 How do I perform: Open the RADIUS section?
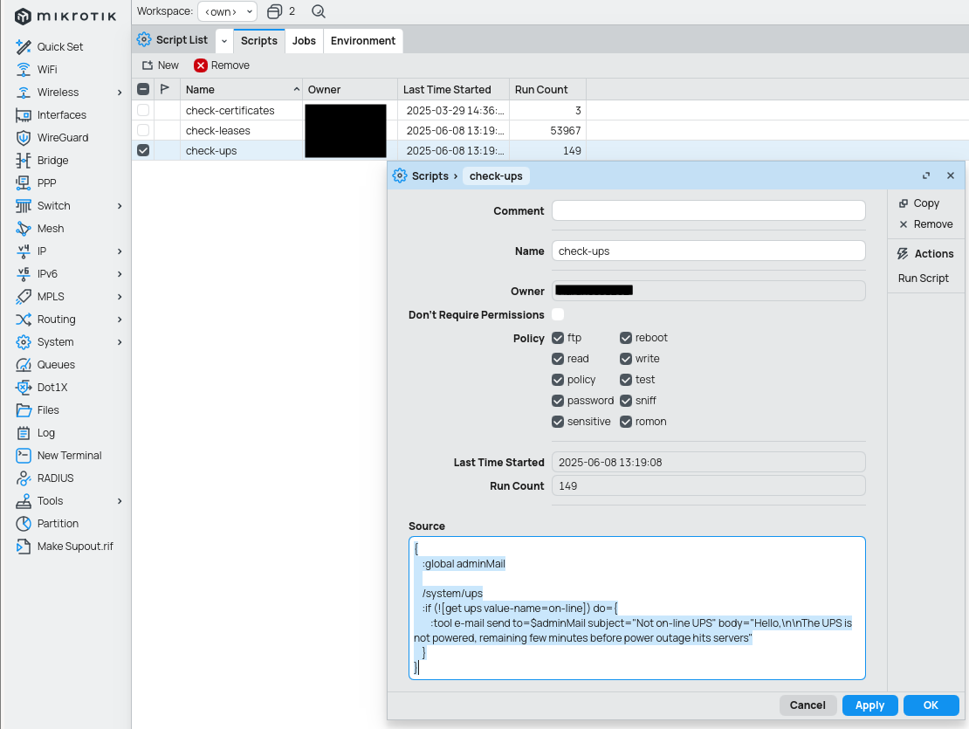[45, 478]
